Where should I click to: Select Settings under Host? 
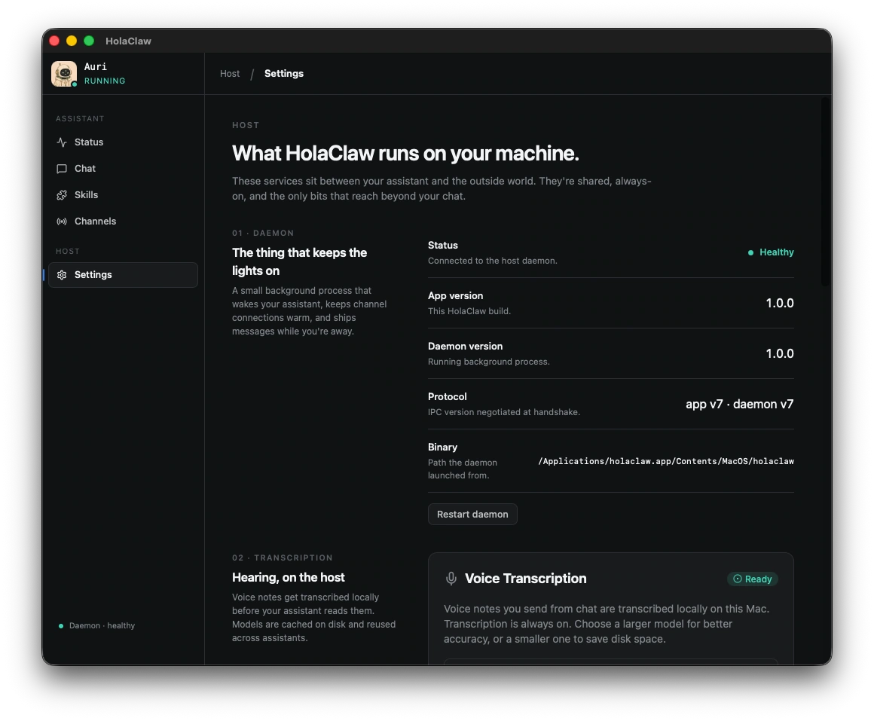pyautogui.click(x=123, y=275)
